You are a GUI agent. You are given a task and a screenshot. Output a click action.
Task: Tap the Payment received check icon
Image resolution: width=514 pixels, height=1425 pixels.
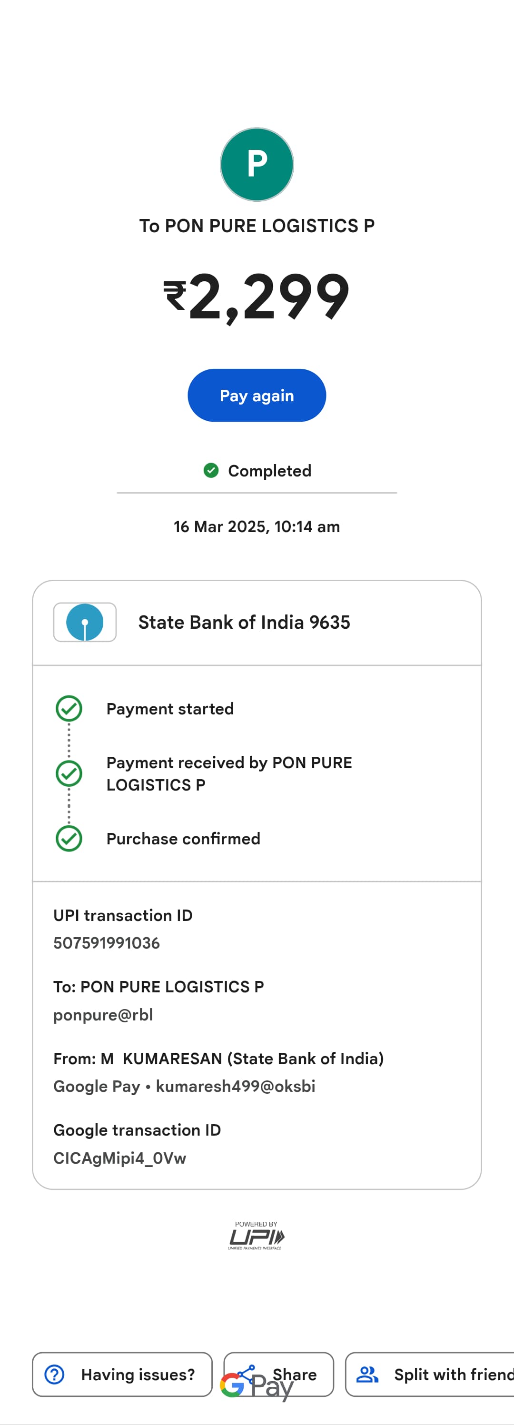69,773
